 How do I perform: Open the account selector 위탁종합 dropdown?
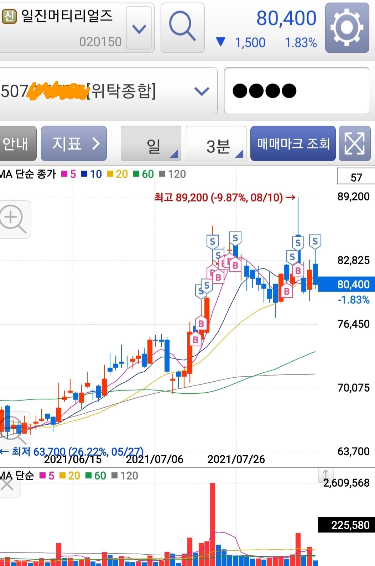tap(202, 91)
